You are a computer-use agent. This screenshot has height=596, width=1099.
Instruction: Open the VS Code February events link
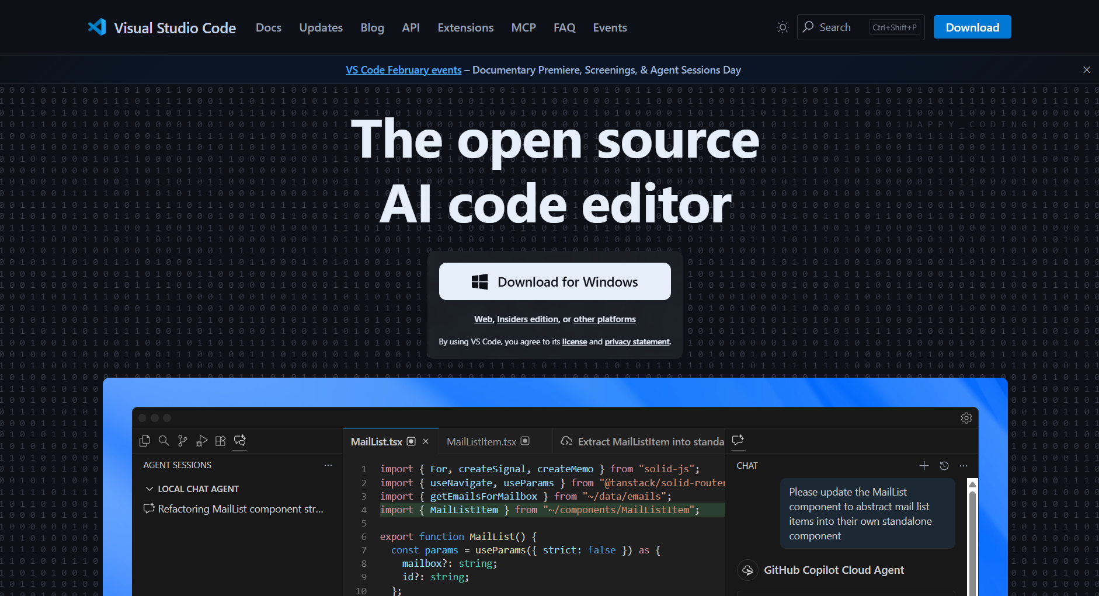click(404, 70)
